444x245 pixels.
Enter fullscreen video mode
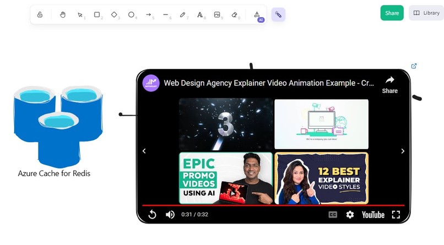pos(396,215)
